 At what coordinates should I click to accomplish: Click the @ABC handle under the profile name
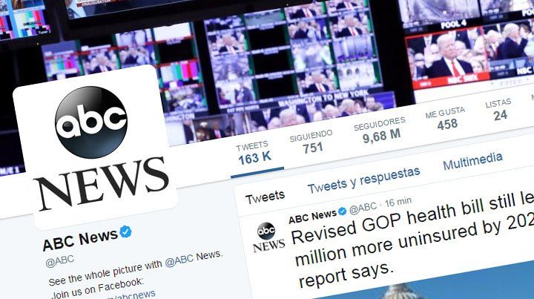click(59, 261)
